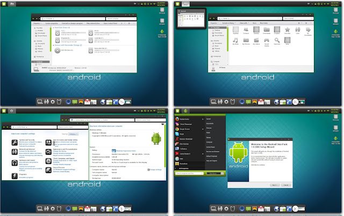Open the My Music folder icon
Viewport: 344px width, 216px height.
point(235,41)
